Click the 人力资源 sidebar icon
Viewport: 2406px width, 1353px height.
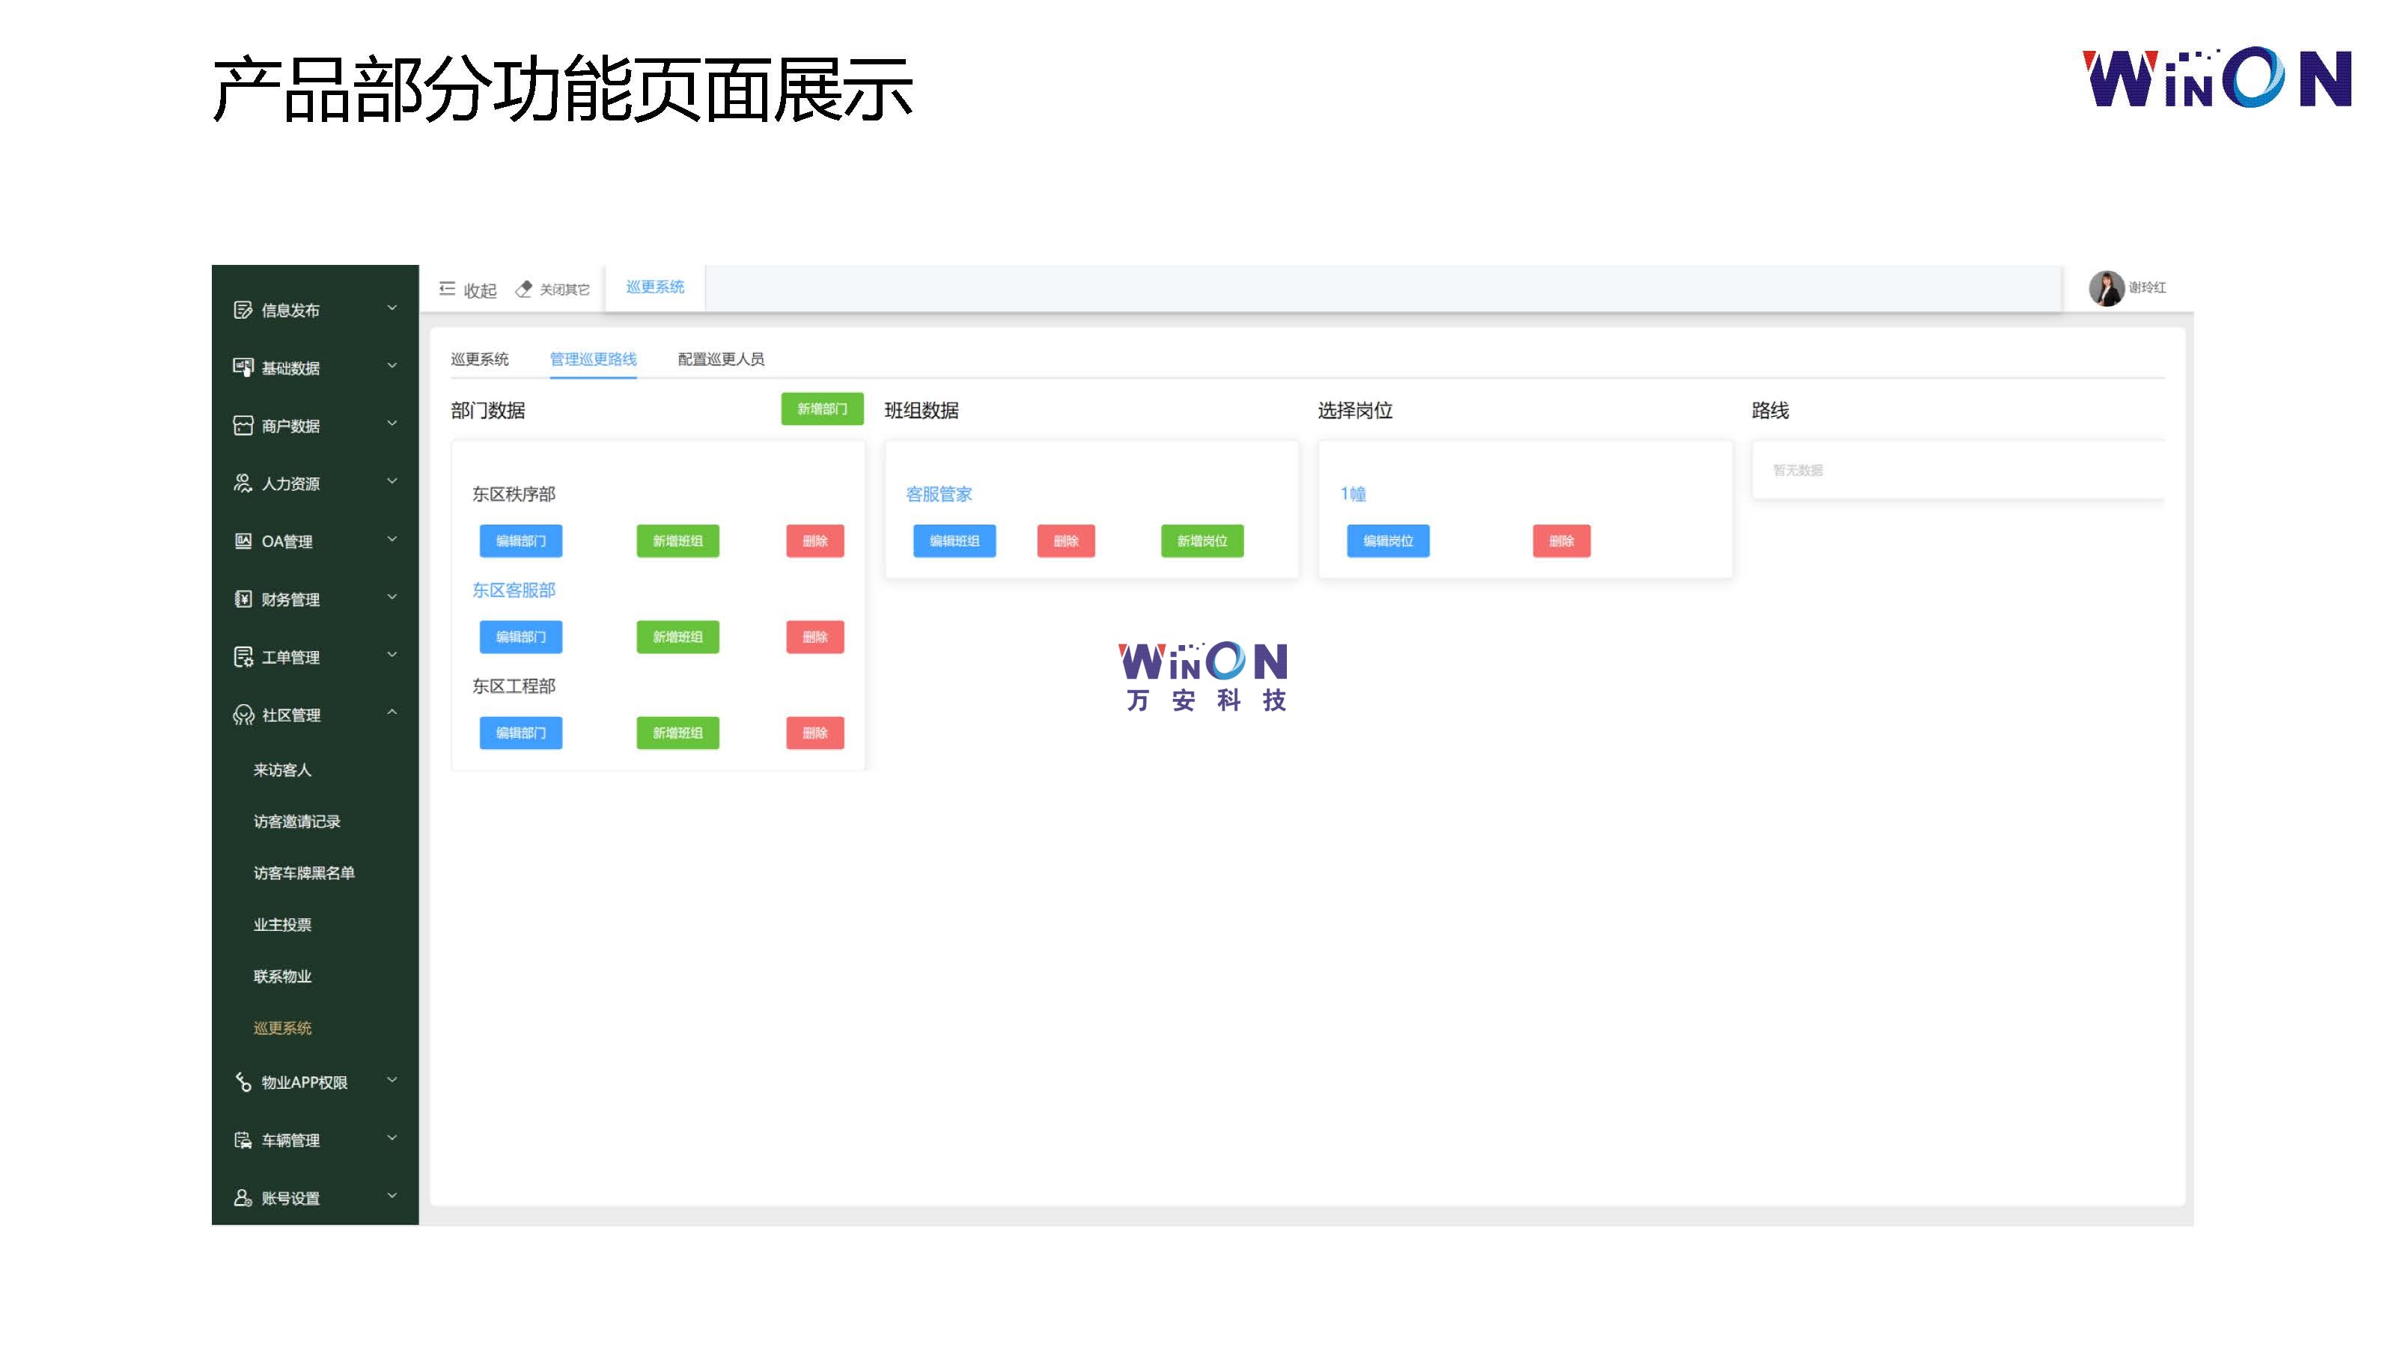point(243,483)
